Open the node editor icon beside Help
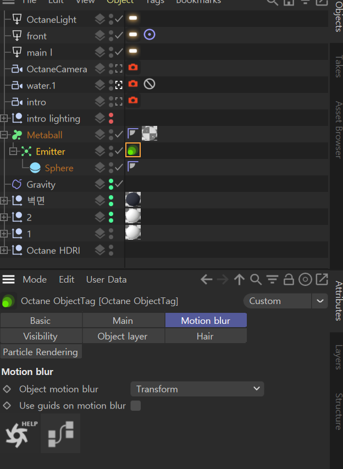Viewport: 343px width, 469px height. (60, 434)
